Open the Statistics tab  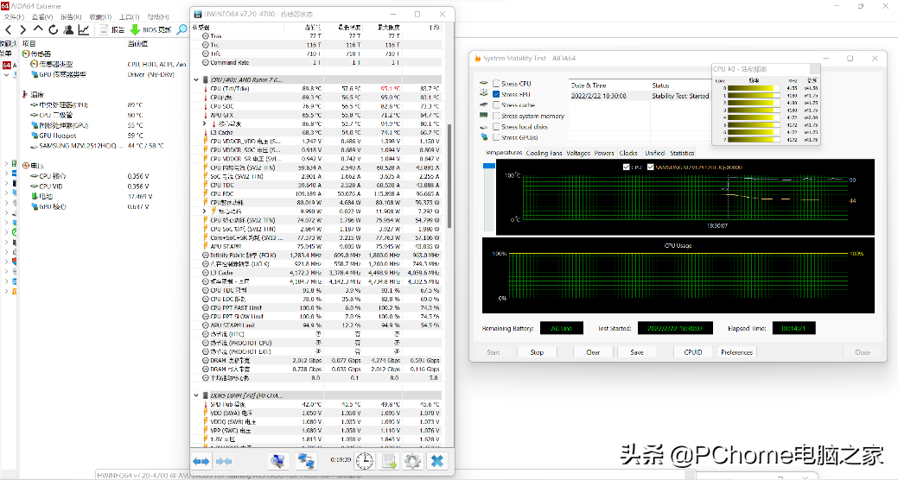[682, 153]
